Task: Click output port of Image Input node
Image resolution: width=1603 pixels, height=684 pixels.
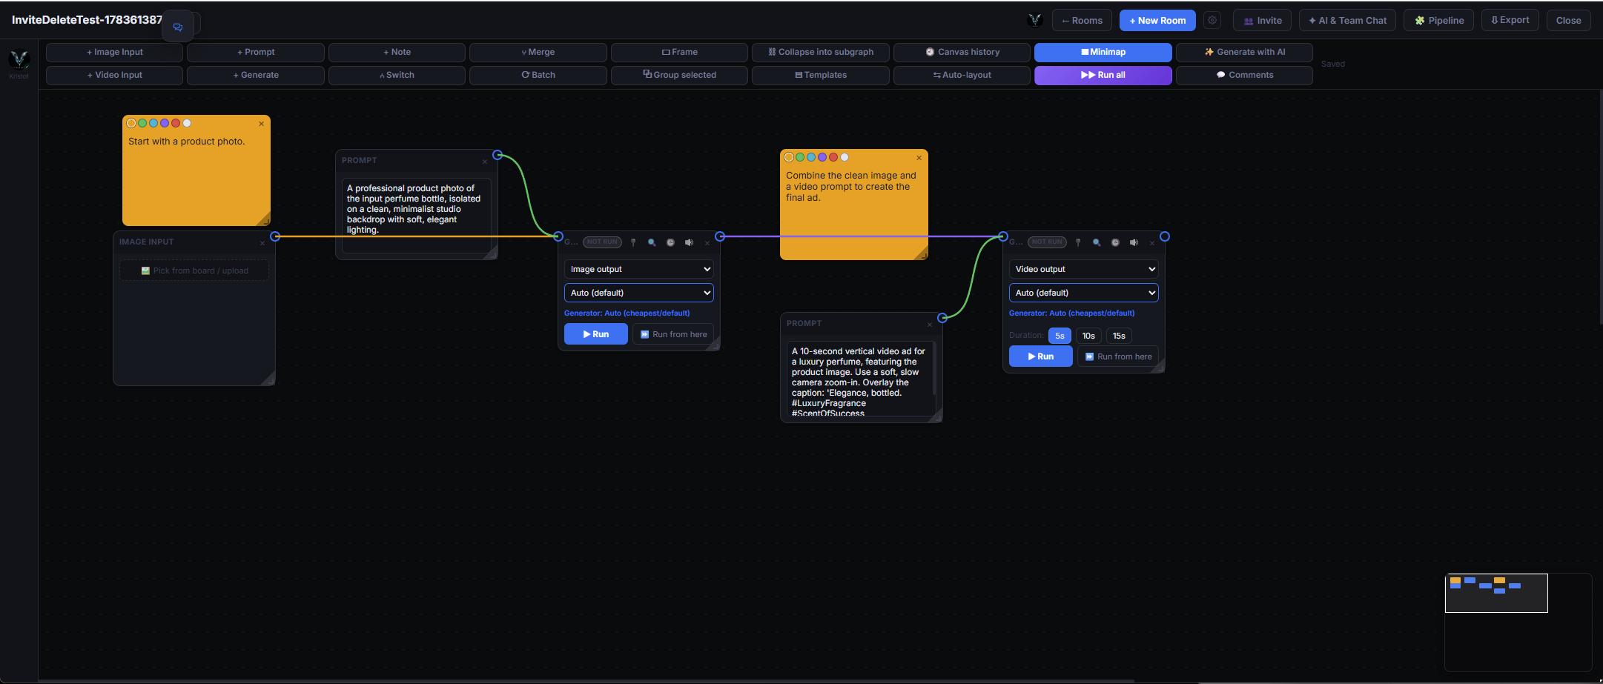Action: [275, 236]
